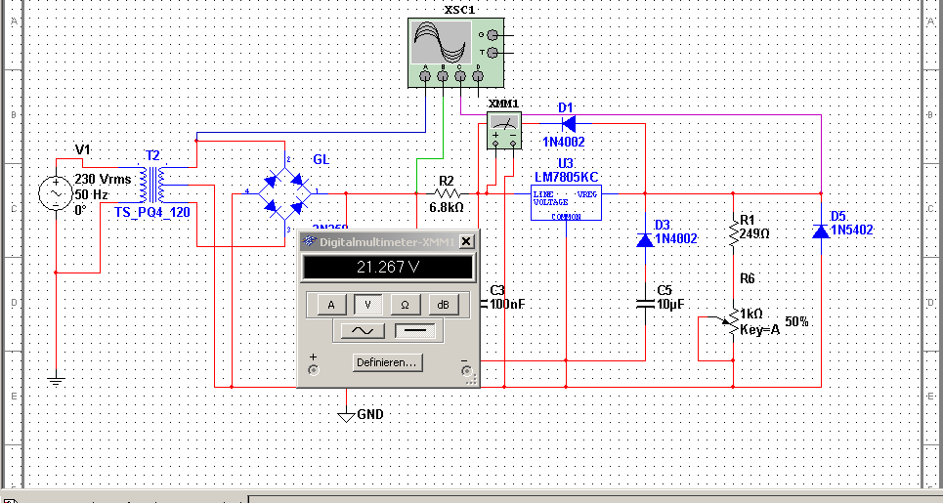Select the GND ground symbol
The height and width of the screenshot is (503, 943).
[346, 416]
